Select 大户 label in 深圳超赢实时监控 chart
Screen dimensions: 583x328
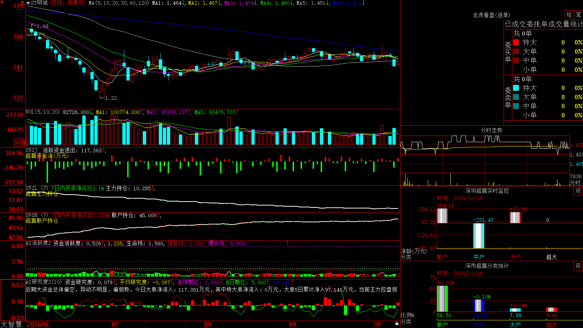515,257
